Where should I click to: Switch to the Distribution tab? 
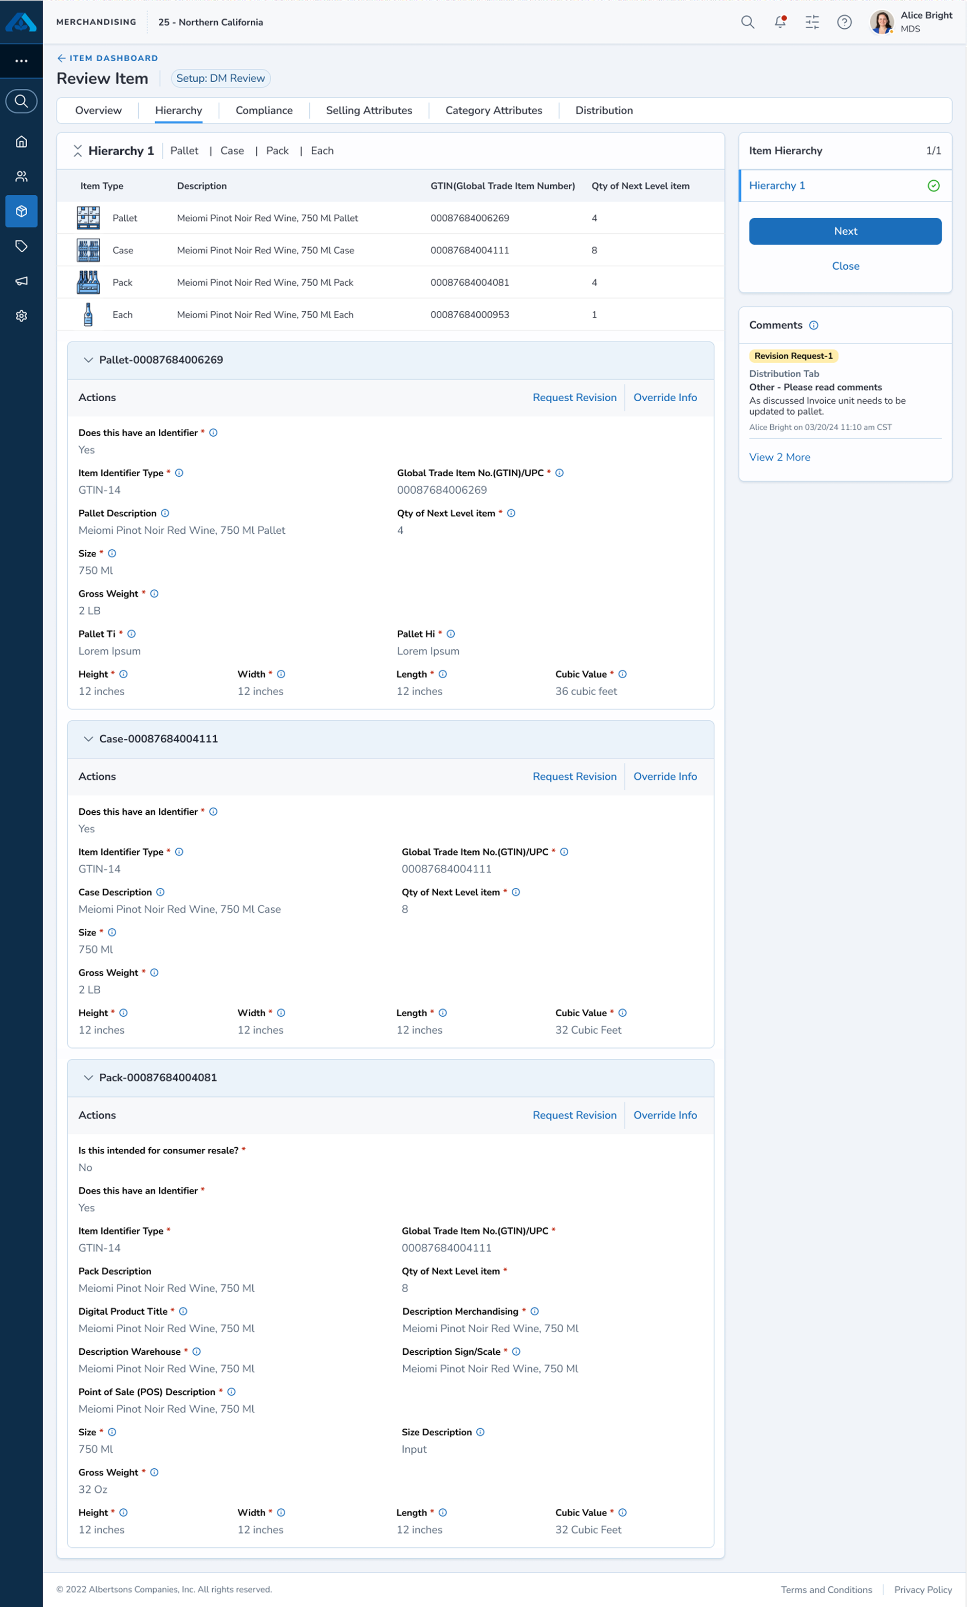(x=604, y=110)
